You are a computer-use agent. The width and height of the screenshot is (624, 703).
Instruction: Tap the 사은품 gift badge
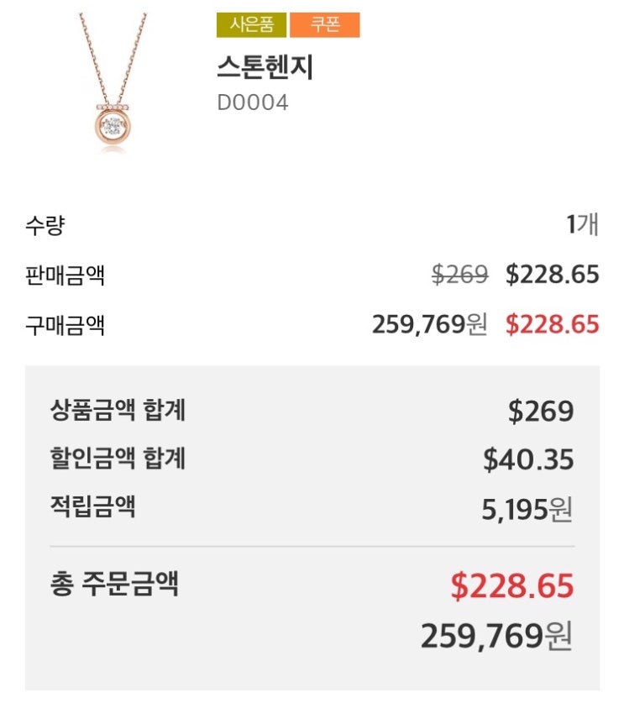click(x=251, y=25)
